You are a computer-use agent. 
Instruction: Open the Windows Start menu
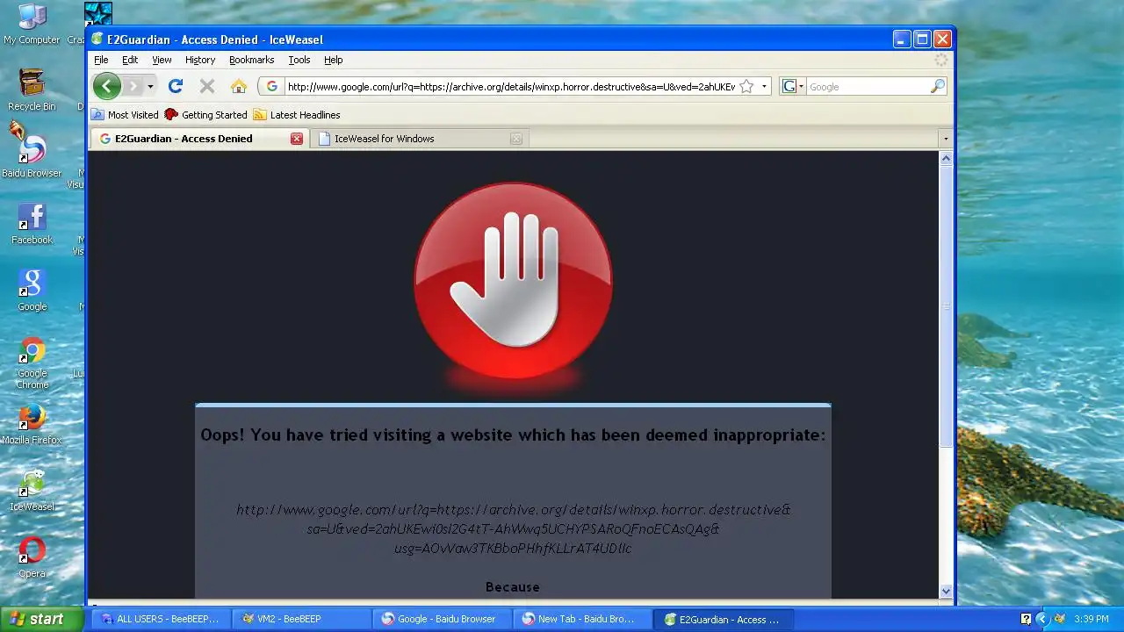point(42,619)
